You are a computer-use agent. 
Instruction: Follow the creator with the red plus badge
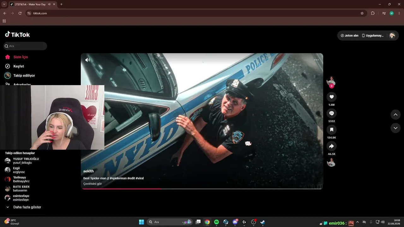[331, 86]
